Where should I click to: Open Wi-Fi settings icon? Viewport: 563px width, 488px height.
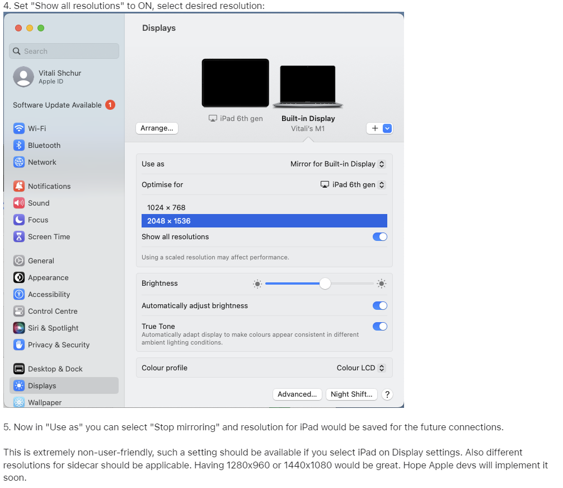(19, 128)
